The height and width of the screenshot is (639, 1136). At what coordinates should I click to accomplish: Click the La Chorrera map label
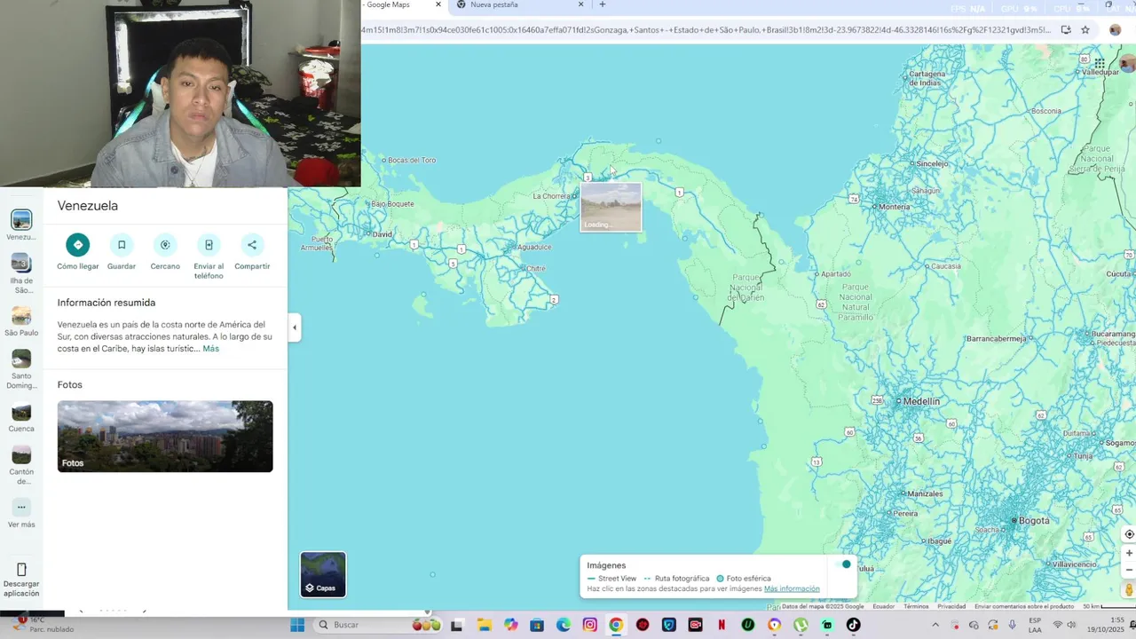[552, 196]
